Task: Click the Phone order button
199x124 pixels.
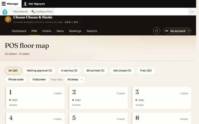Action: click(16, 80)
